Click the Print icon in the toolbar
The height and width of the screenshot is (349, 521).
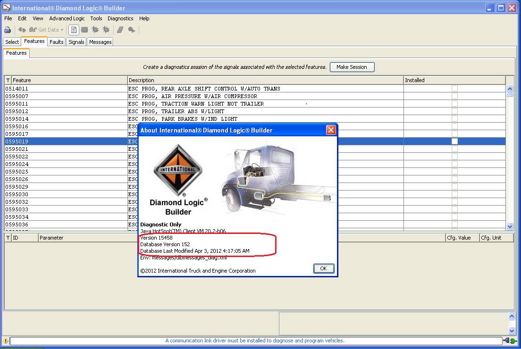tap(7, 30)
